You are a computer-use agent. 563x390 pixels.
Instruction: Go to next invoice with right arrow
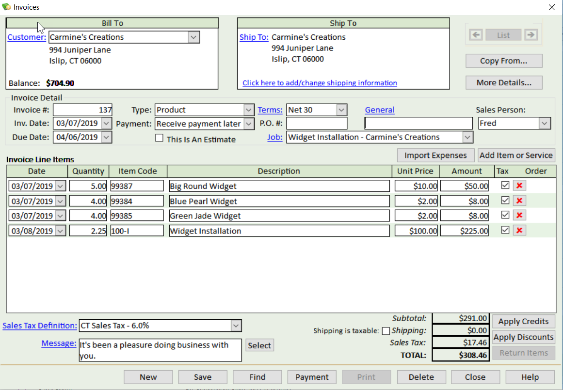531,35
